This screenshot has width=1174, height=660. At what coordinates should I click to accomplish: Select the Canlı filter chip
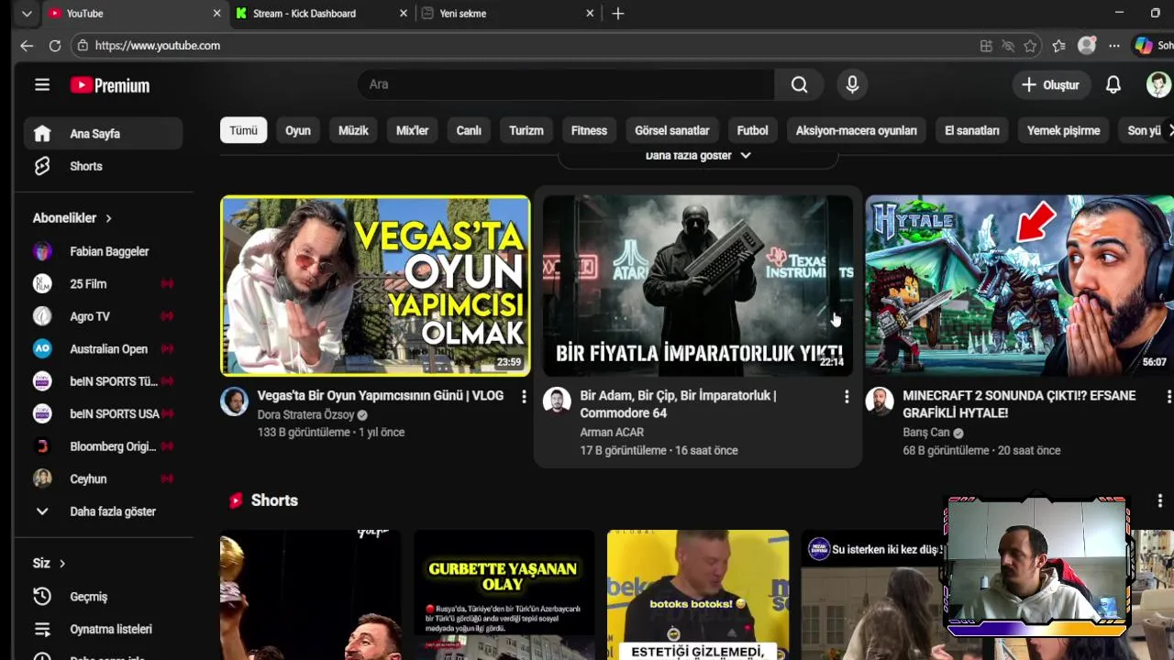pyautogui.click(x=469, y=130)
